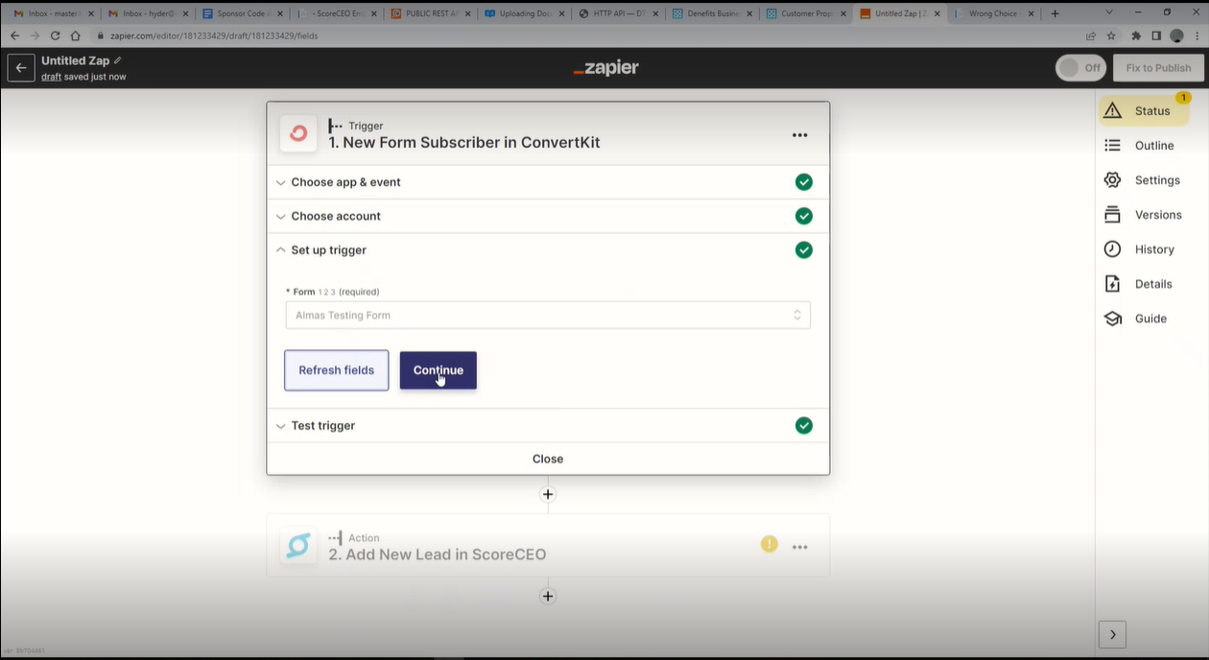Screen dimensions: 1209x660
Task: Close the Untitled Zap browser tab
Action: [x=937, y=13]
